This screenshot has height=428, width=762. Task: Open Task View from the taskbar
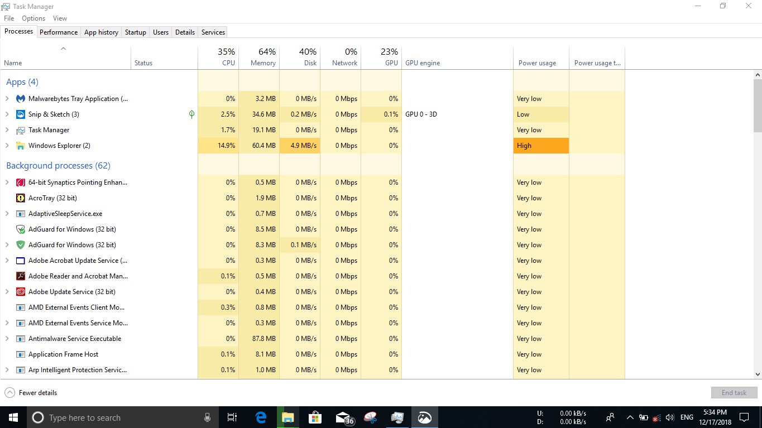point(232,417)
